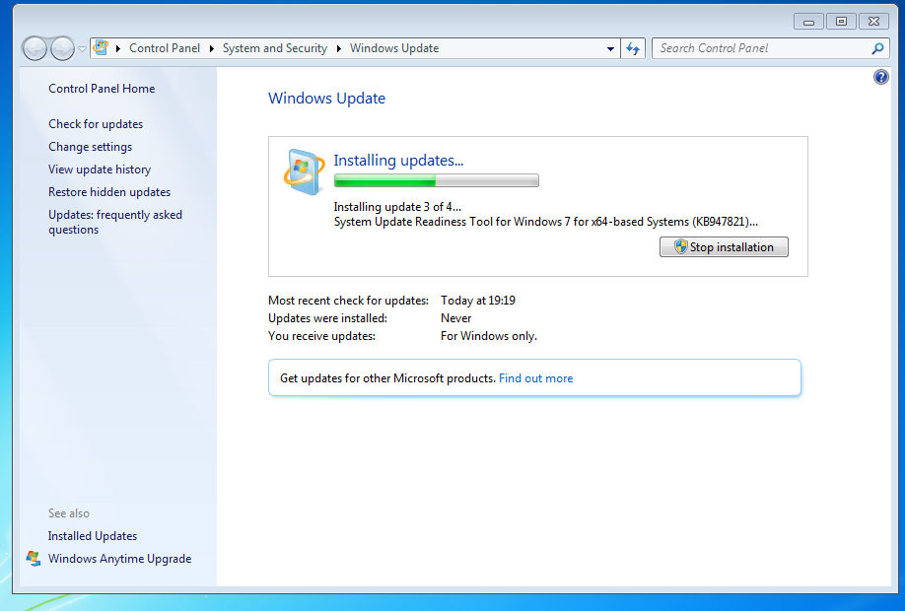Image resolution: width=905 pixels, height=611 pixels.
Task: Open View update history
Action: (100, 170)
